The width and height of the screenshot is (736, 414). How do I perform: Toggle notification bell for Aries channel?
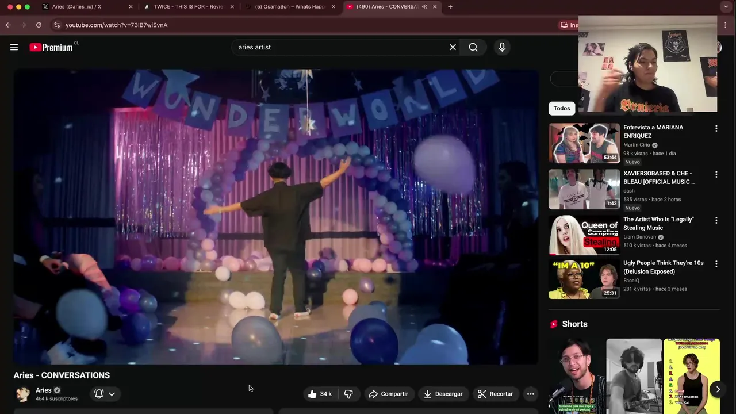[99, 394]
